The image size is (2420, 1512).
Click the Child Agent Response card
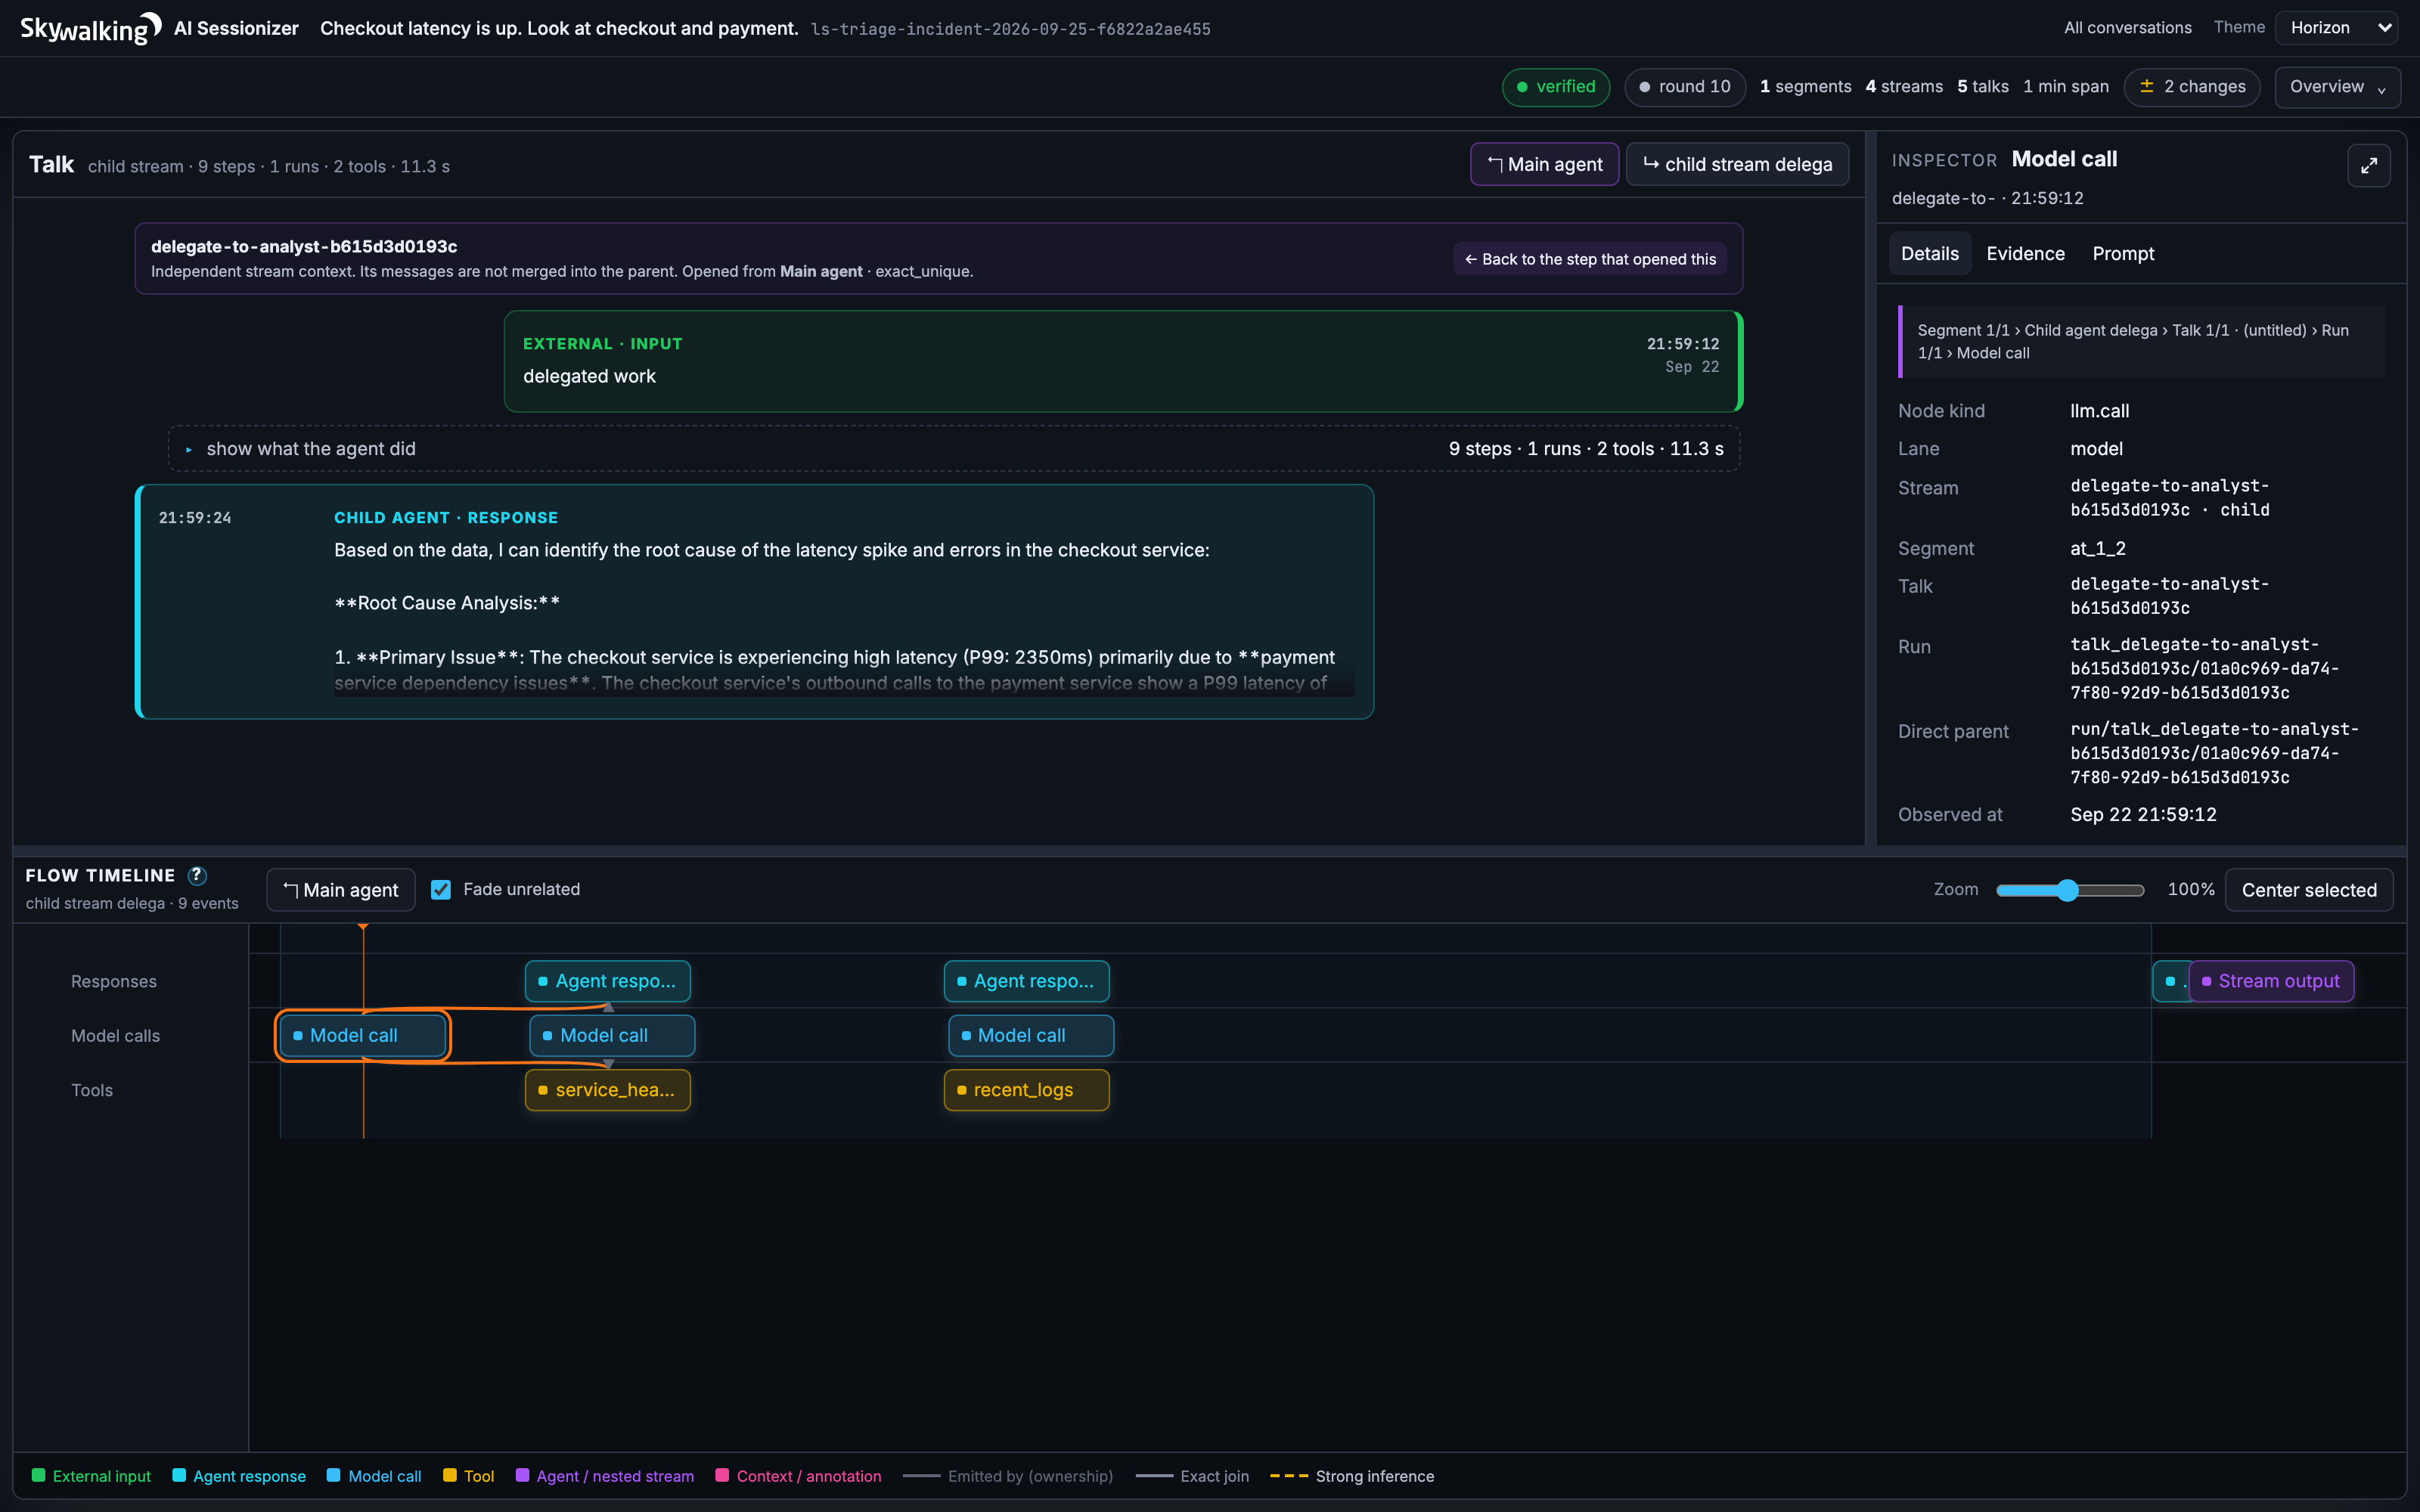(x=755, y=602)
